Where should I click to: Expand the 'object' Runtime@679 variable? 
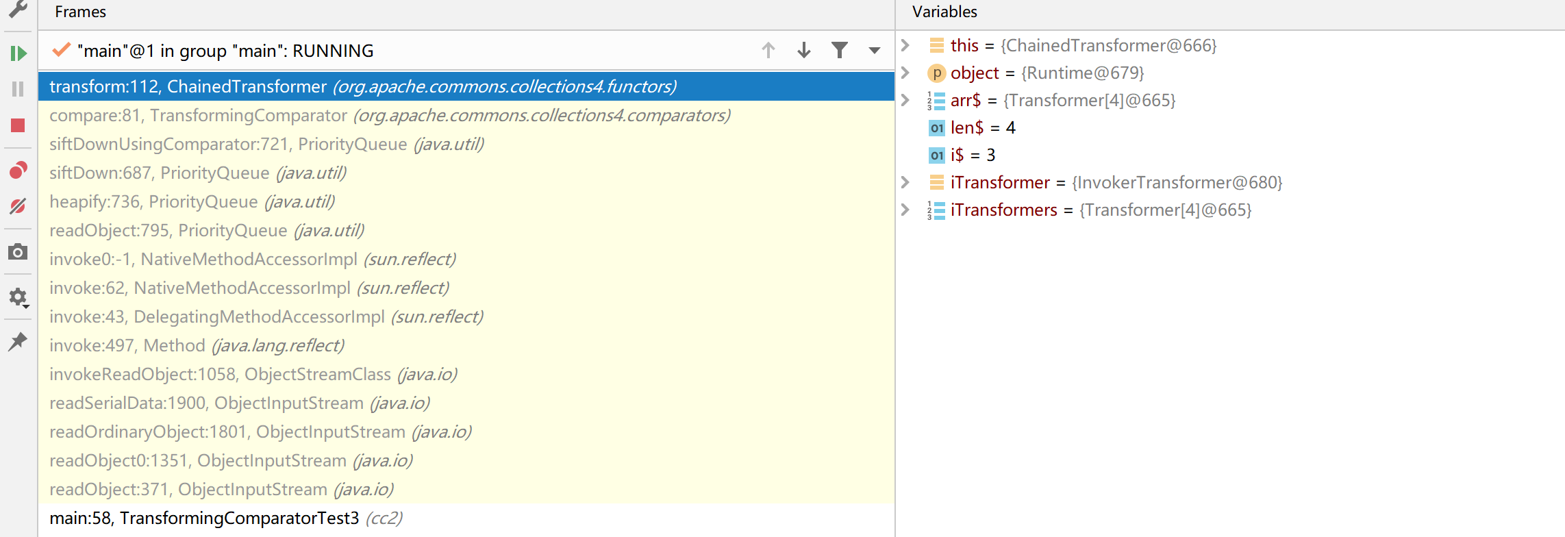(x=905, y=73)
